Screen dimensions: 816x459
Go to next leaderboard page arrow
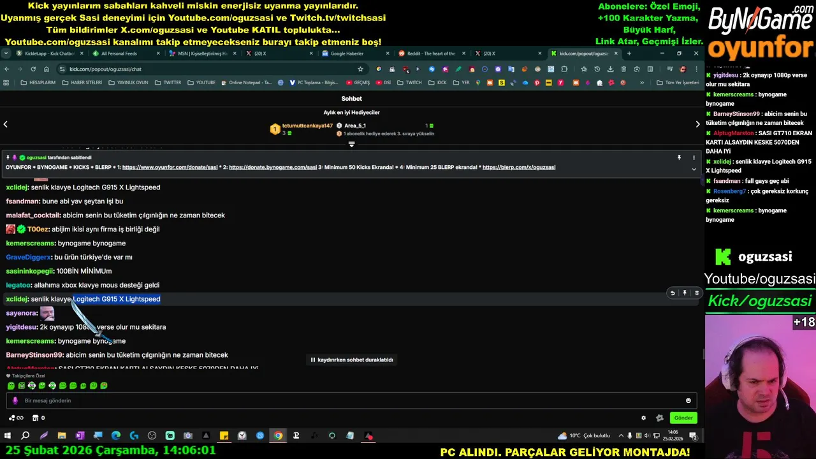pyautogui.click(x=697, y=124)
